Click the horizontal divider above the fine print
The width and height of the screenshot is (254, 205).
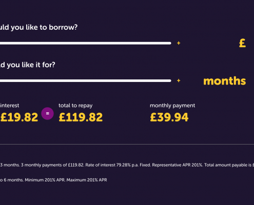tap(127, 145)
